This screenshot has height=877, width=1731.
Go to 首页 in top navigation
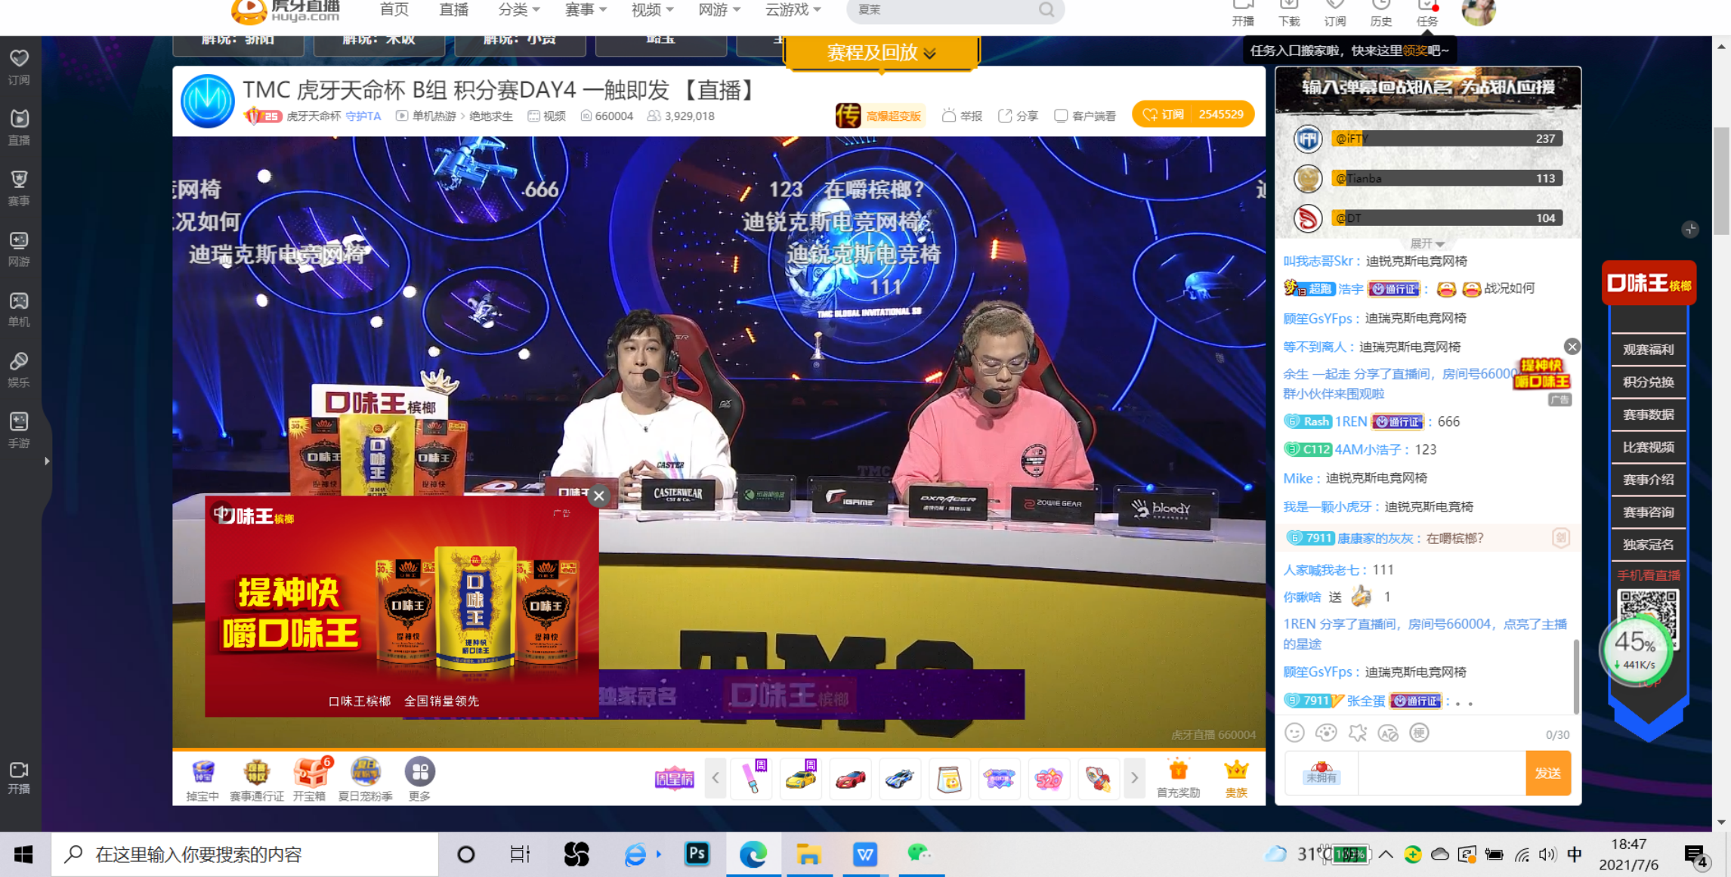click(394, 10)
